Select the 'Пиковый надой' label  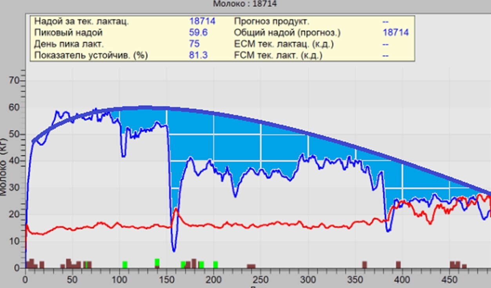pos(68,33)
